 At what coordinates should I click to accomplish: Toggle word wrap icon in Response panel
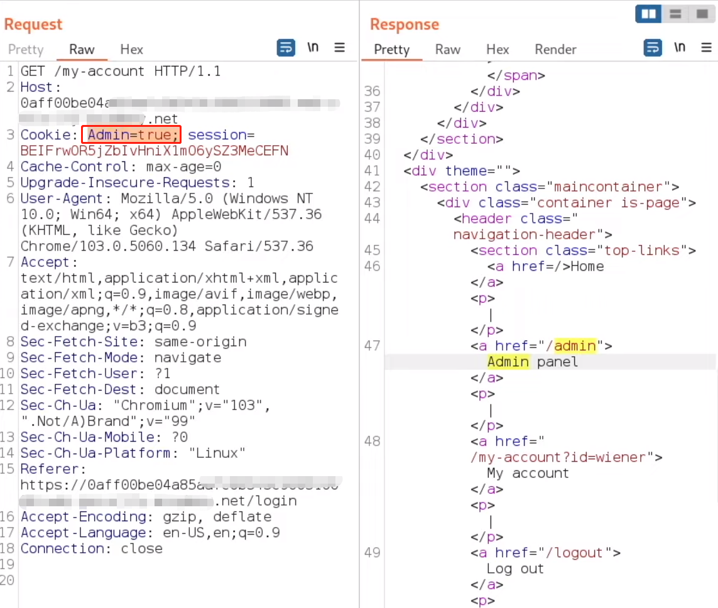click(653, 48)
